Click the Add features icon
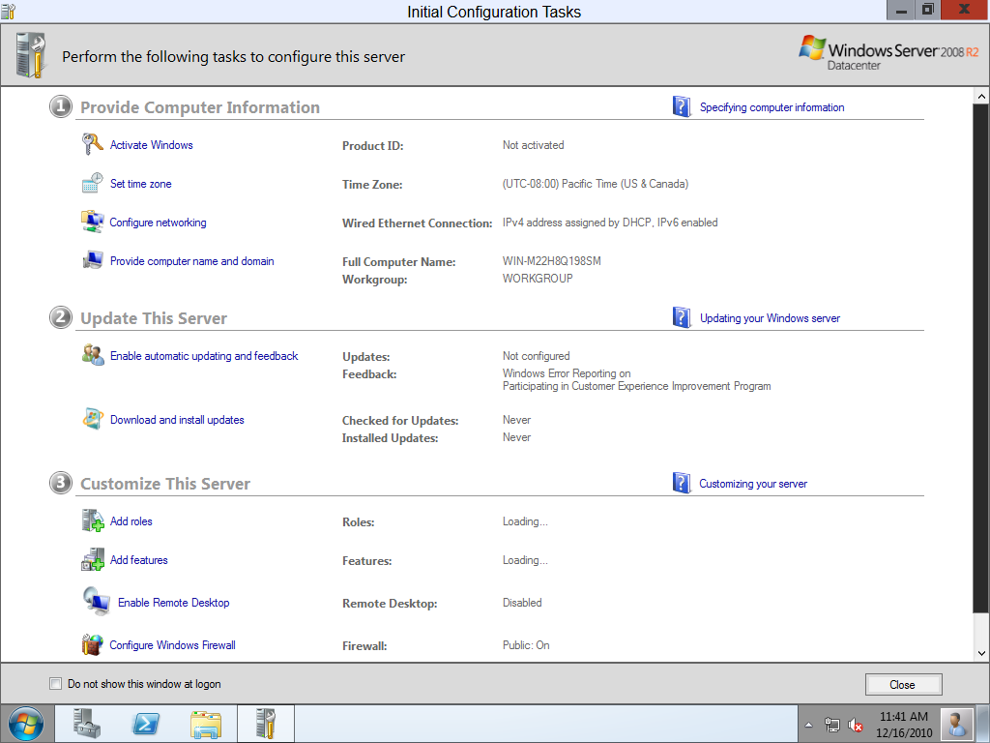The height and width of the screenshot is (743, 990). point(92,560)
